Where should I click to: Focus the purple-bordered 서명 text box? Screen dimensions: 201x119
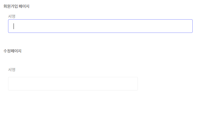[100, 26]
